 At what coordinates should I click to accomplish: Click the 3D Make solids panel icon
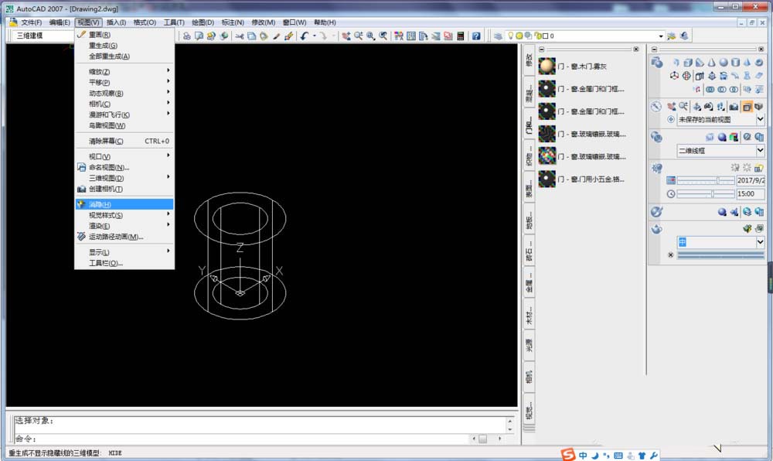pos(656,63)
